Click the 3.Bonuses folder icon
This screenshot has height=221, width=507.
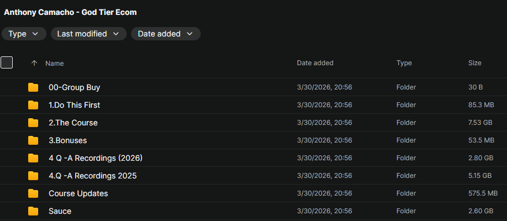33,140
